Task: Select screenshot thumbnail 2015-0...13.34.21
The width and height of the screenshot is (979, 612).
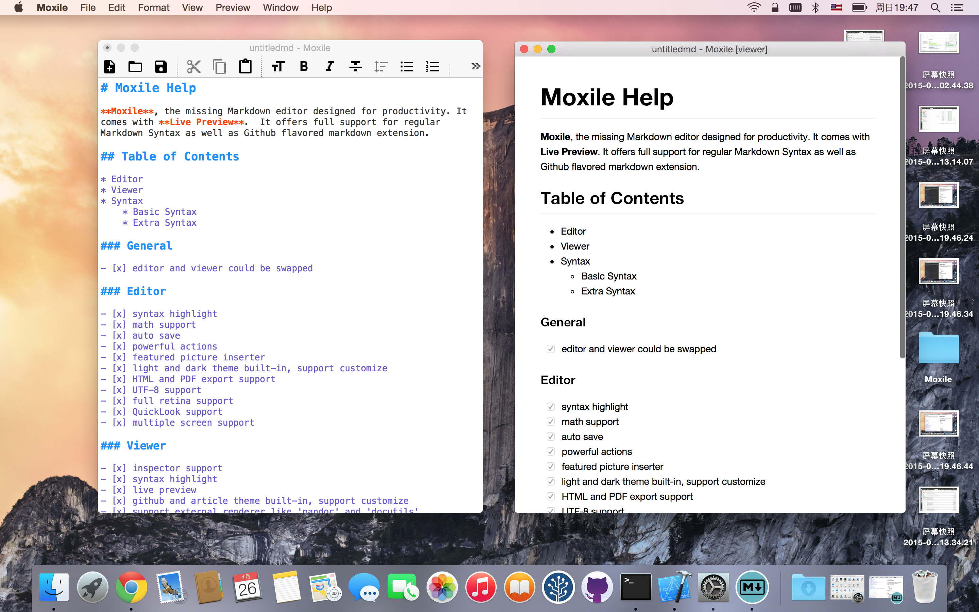Action: tap(939, 499)
